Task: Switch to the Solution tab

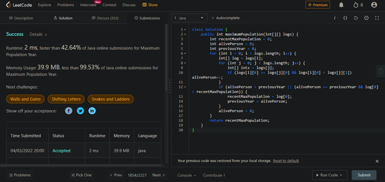Action: (x=63, y=18)
